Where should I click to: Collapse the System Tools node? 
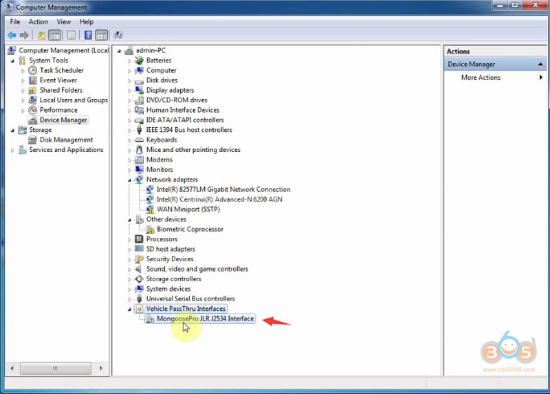12,61
